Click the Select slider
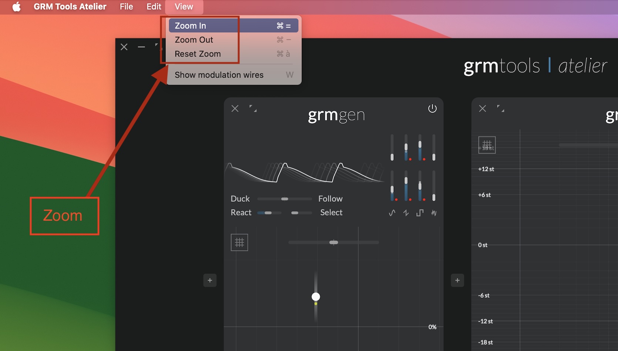The image size is (618, 351). pyautogui.click(x=301, y=213)
